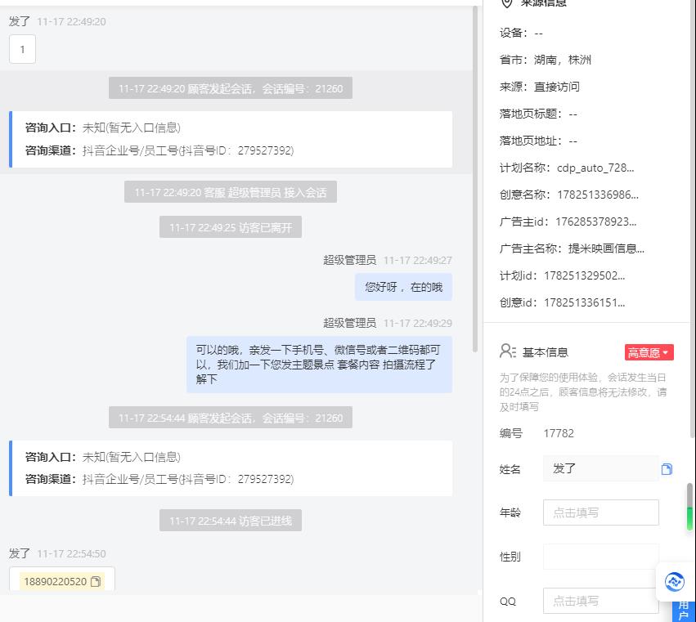The height and width of the screenshot is (622, 696).
Task: Click the chat panel scrollbar
Action: (x=475, y=179)
